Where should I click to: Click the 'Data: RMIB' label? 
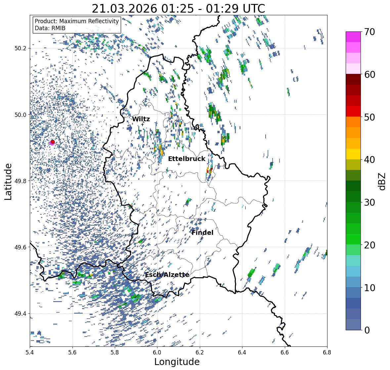(50, 28)
